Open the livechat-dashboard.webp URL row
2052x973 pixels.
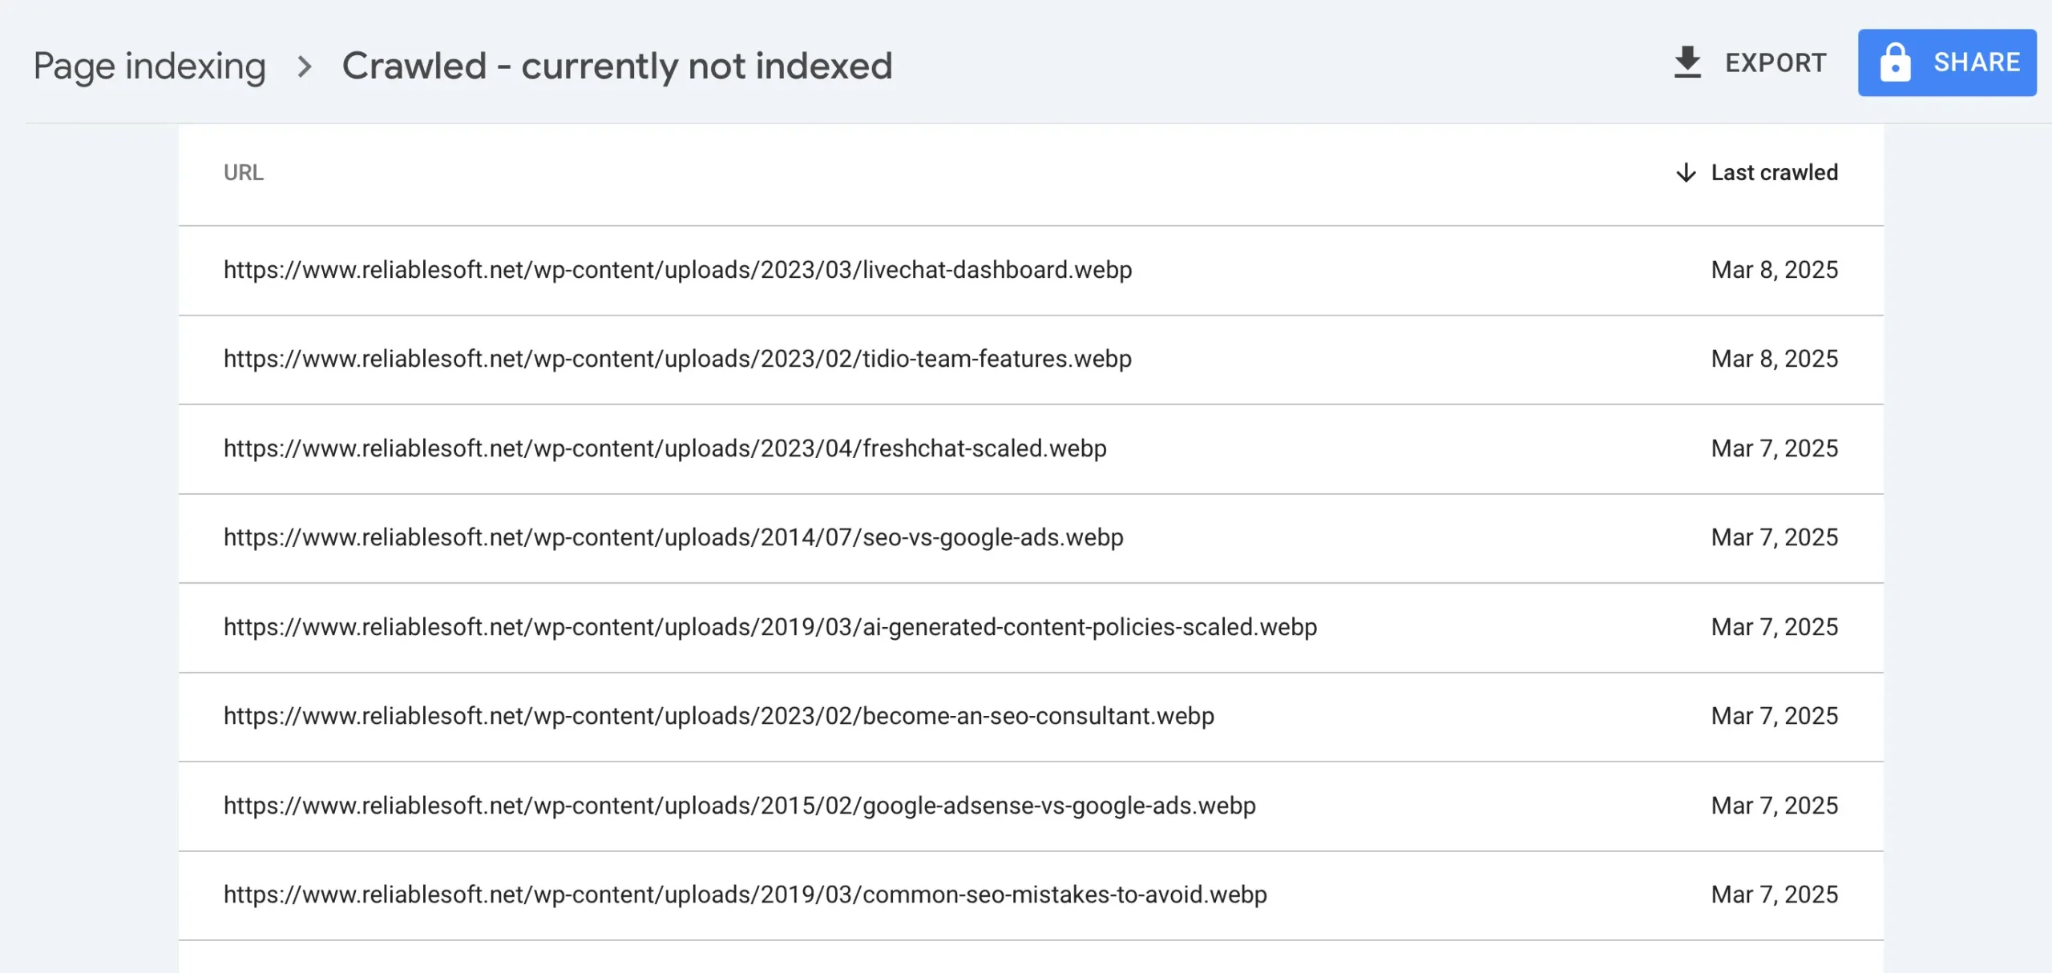[x=677, y=270]
